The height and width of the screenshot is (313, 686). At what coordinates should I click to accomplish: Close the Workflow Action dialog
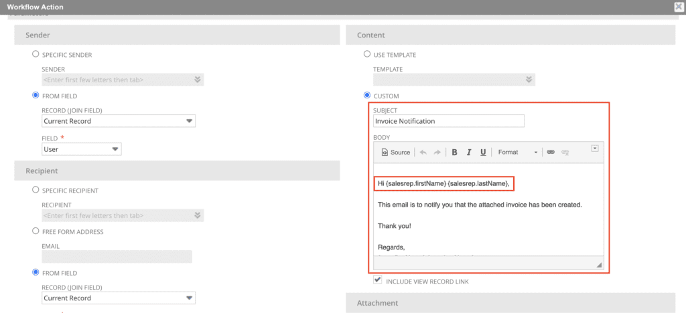point(678,7)
